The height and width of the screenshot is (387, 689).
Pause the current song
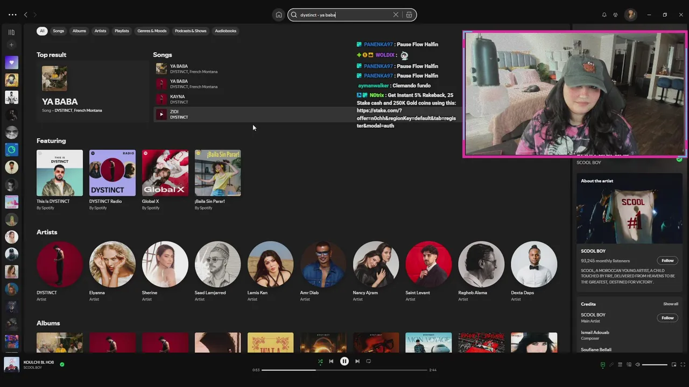point(344,361)
